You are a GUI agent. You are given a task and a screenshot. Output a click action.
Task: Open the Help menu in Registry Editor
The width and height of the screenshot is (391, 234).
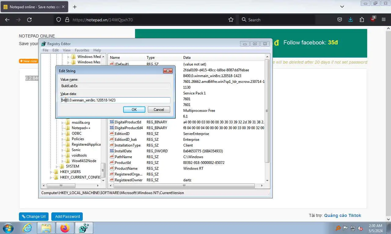[x=97, y=50]
